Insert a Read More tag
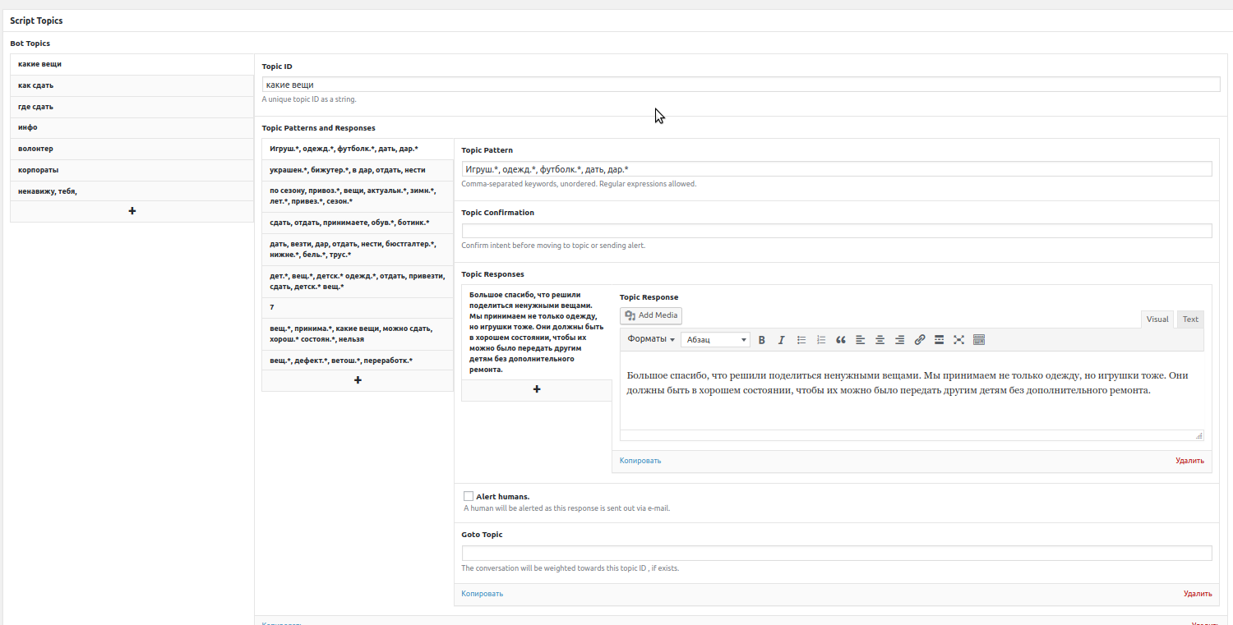 (940, 340)
